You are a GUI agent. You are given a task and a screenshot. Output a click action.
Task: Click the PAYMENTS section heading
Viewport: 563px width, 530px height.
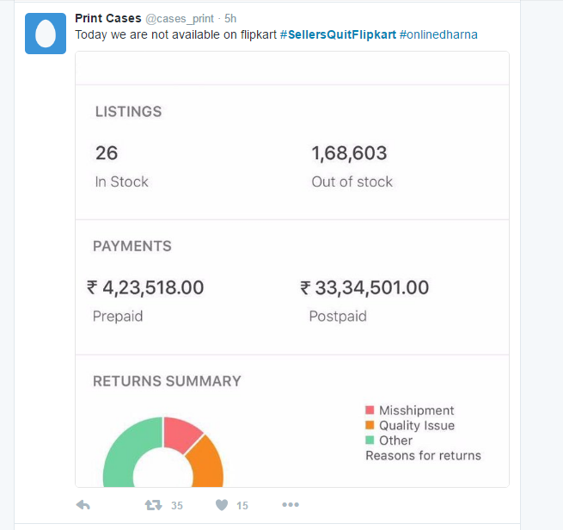click(132, 246)
